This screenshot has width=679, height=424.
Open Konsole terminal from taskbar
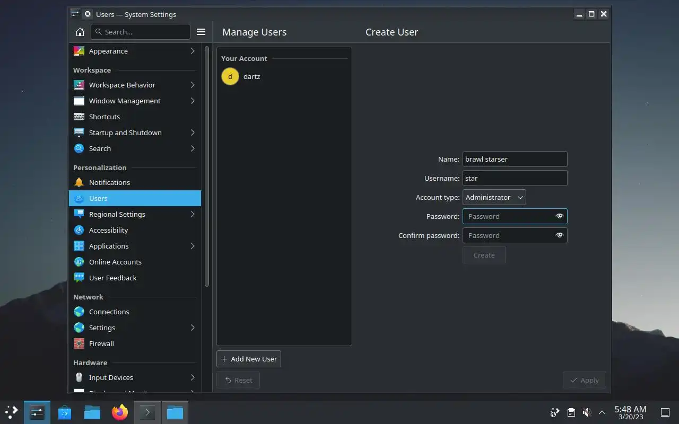click(147, 412)
